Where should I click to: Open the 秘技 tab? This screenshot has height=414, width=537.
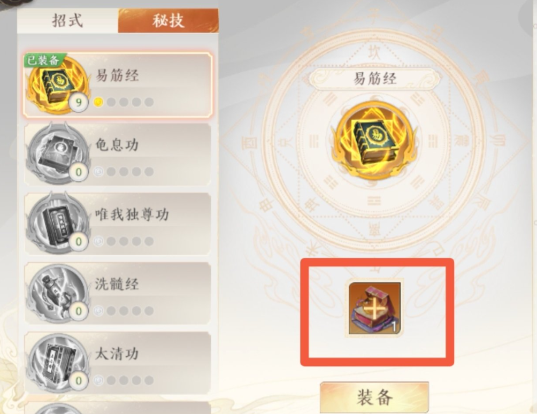[168, 20]
